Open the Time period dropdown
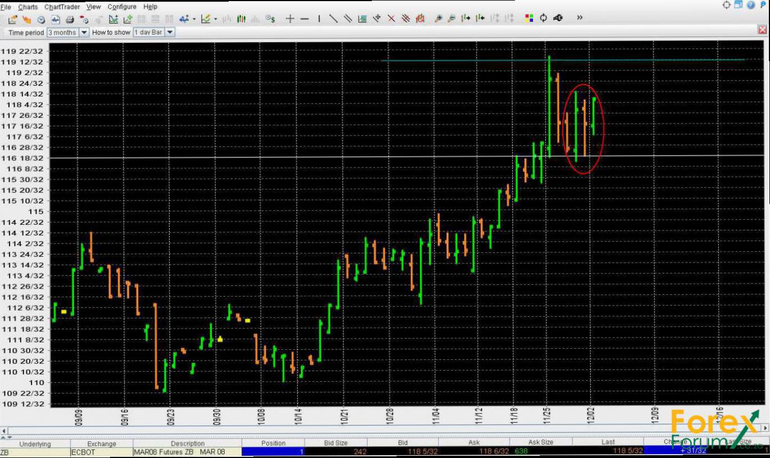Viewport: 770px width, 458px height. pos(84,33)
